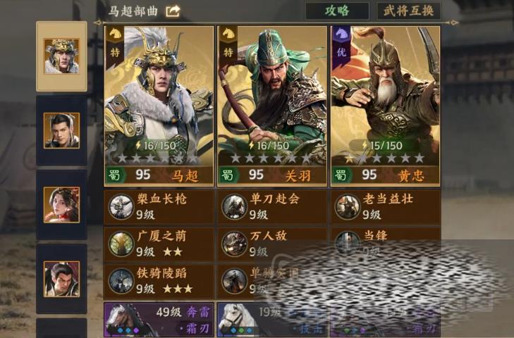Click the share icon beside 马超部曲

[173, 11]
